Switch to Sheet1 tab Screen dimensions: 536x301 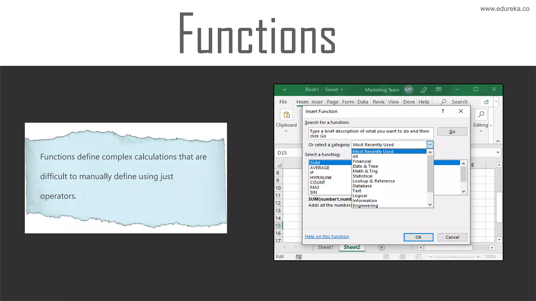[x=326, y=247]
